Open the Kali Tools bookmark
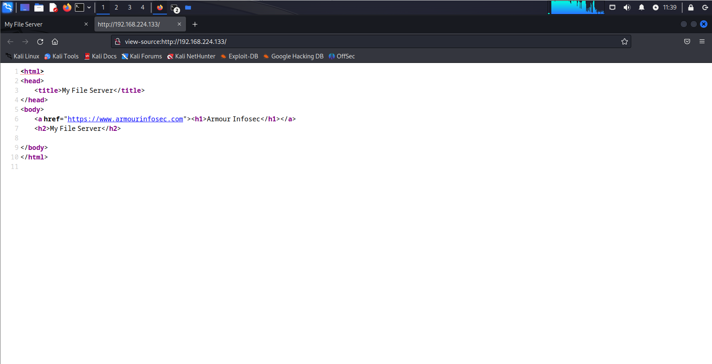712x364 pixels. pos(61,56)
